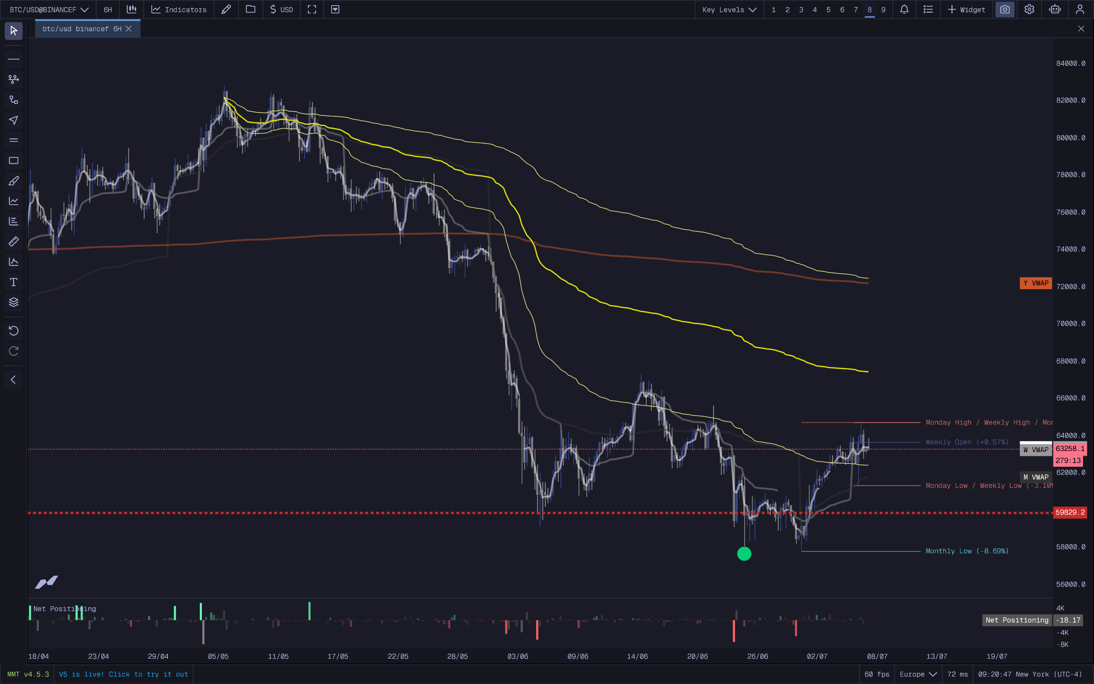Select the anchored chart analysis tool
Screen dimensions: 1094x684
coord(13,262)
